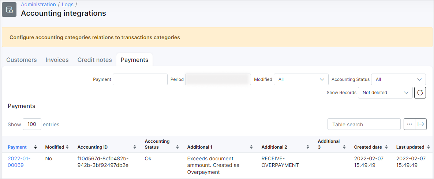This screenshot has height=179, width=434.
Task: Go to Administration breadcrumb link
Action: [x=38, y=4]
